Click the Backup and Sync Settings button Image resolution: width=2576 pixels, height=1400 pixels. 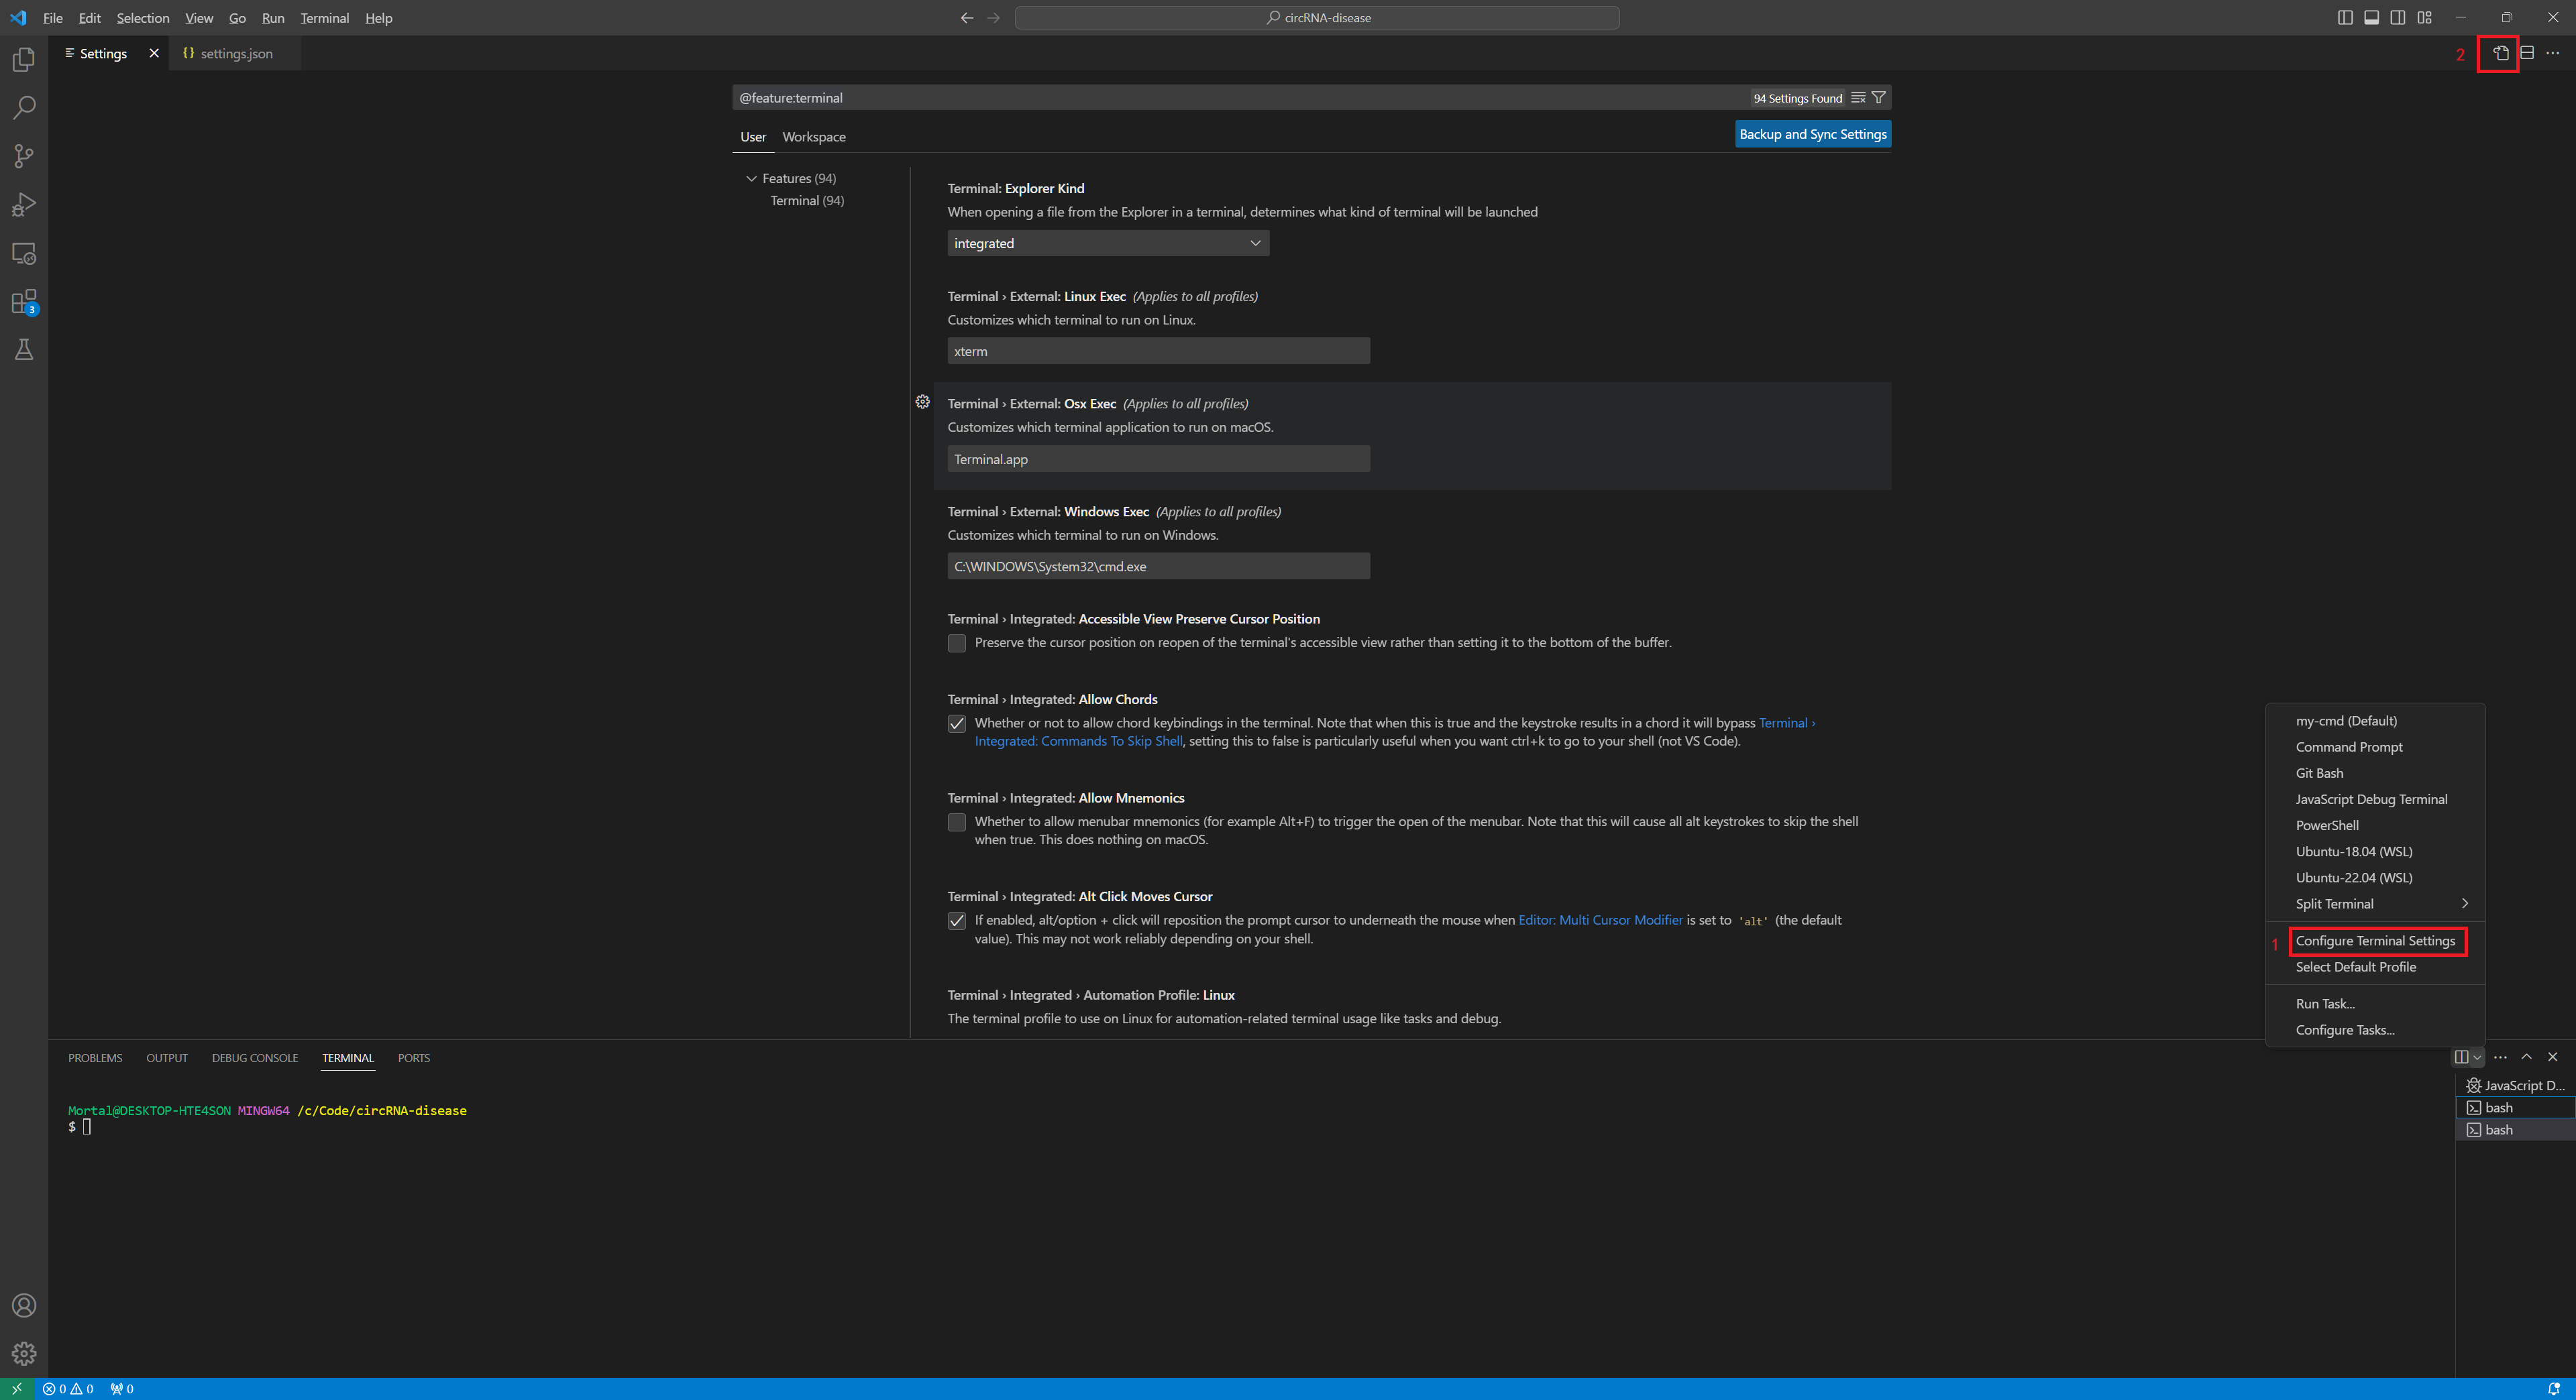click(x=1812, y=133)
